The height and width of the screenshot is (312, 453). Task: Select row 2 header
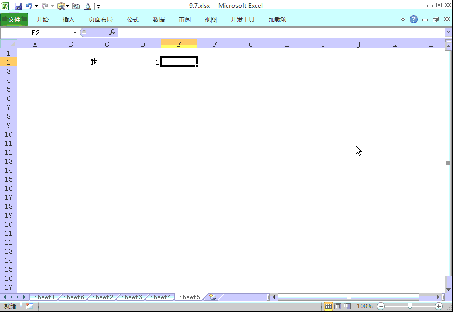9,62
